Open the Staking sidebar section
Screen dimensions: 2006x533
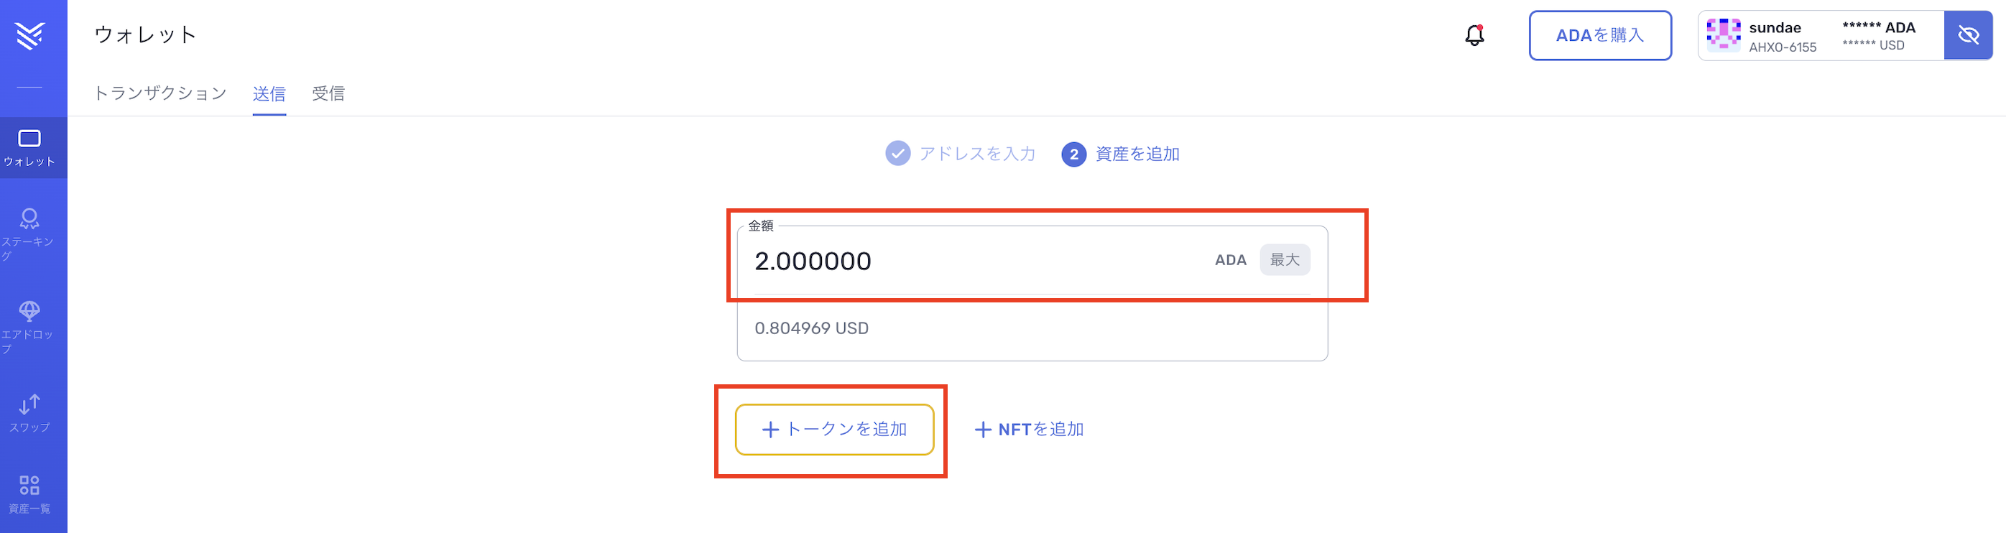click(29, 232)
